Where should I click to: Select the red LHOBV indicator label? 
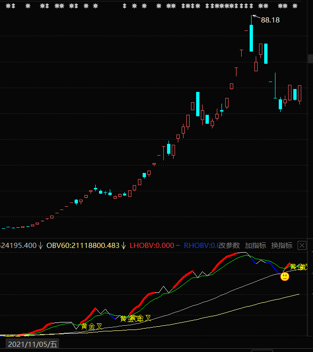(x=151, y=246)
